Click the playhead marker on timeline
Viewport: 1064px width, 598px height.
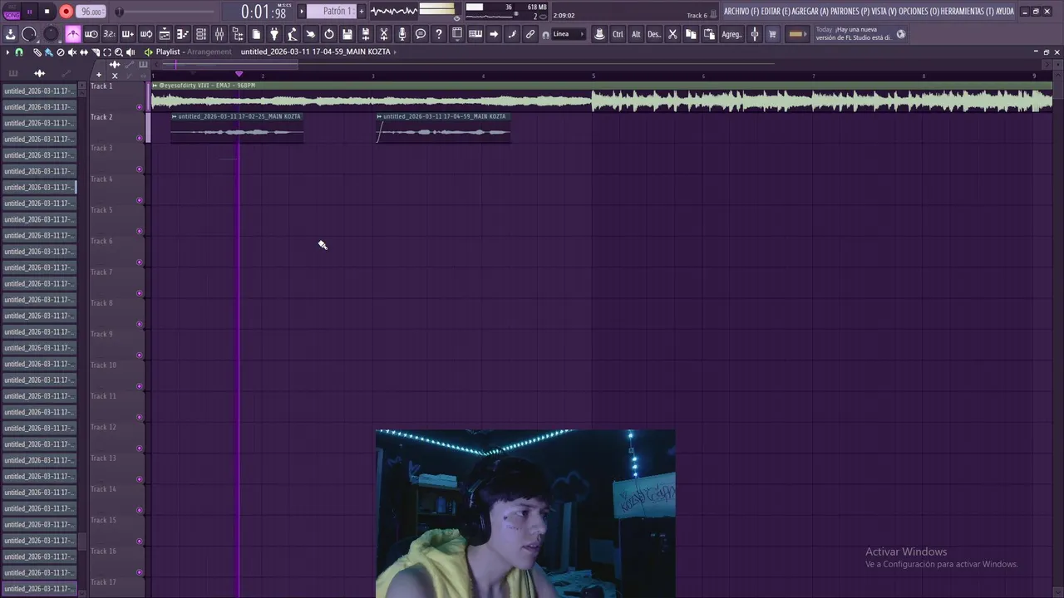click(239, 75)
